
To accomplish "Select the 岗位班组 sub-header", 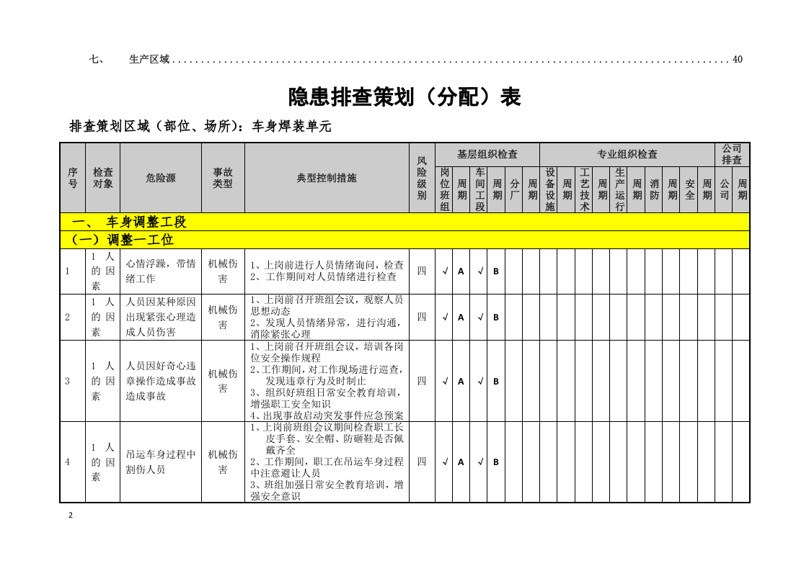I will [x=444, y=189].
